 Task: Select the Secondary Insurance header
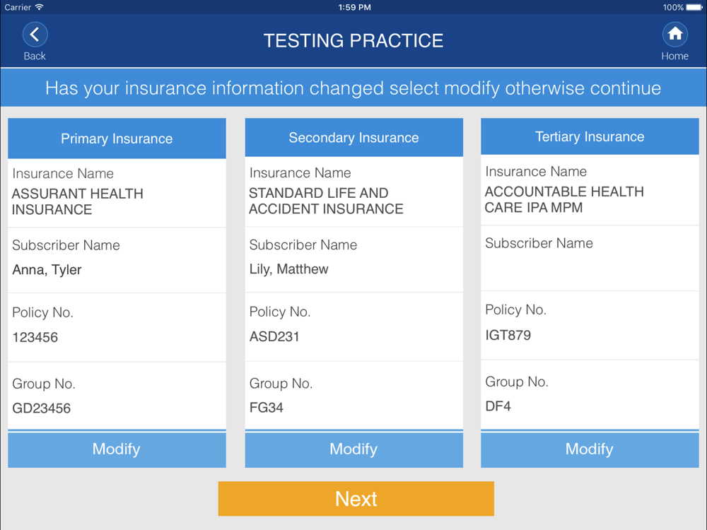(x=353, y=138)
